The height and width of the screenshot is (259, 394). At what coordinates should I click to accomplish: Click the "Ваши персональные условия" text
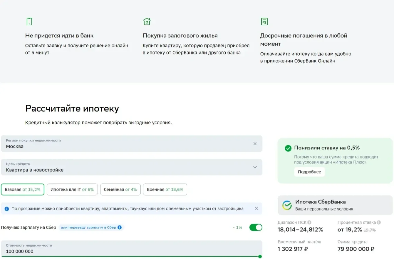(324, 209)
